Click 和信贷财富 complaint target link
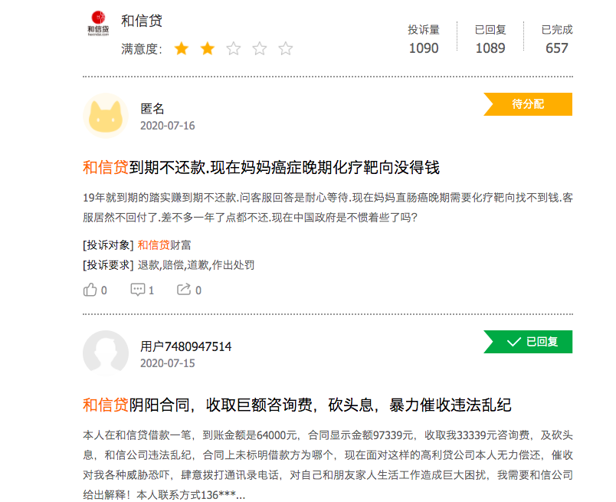 164,245
